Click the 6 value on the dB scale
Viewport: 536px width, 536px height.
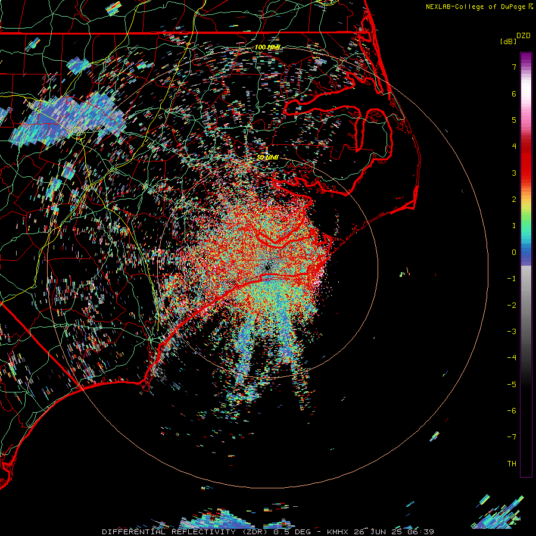pyautogui.click(x=514, y=94)
